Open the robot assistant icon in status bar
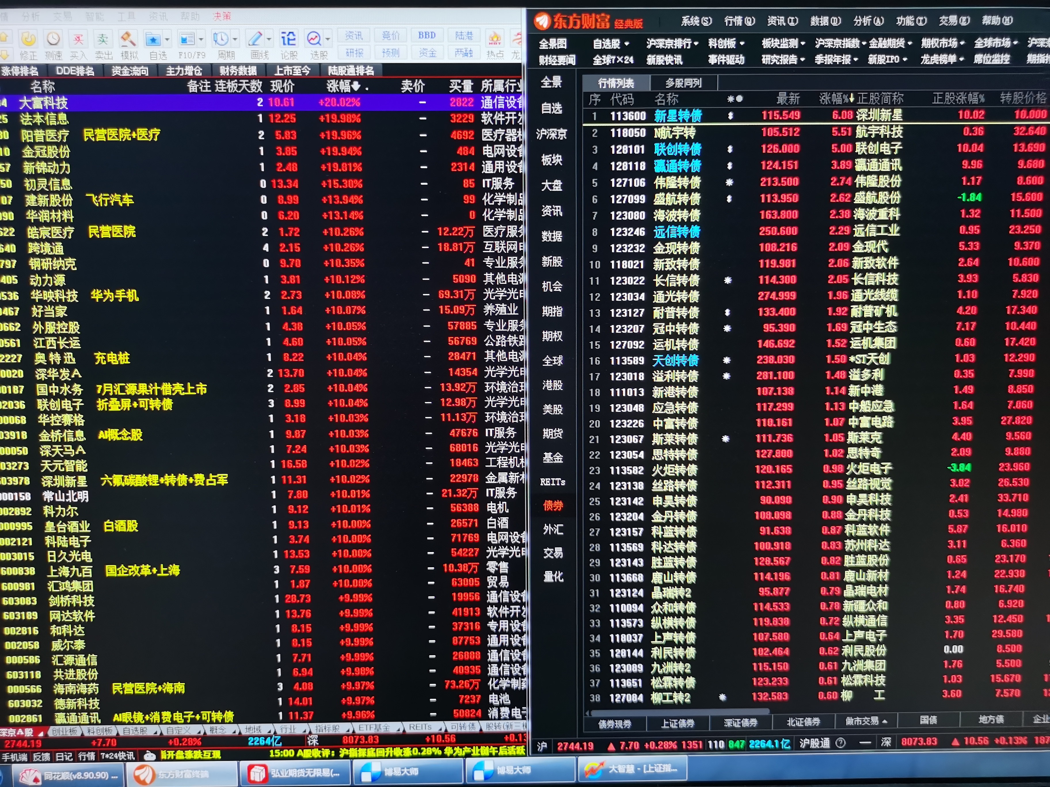The image size is (1050, 787). click(149, 755)
